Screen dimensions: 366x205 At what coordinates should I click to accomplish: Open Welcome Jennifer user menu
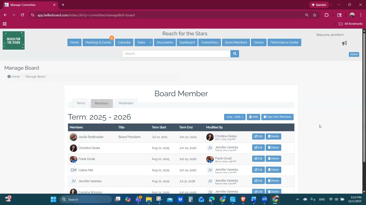(330, 35)
